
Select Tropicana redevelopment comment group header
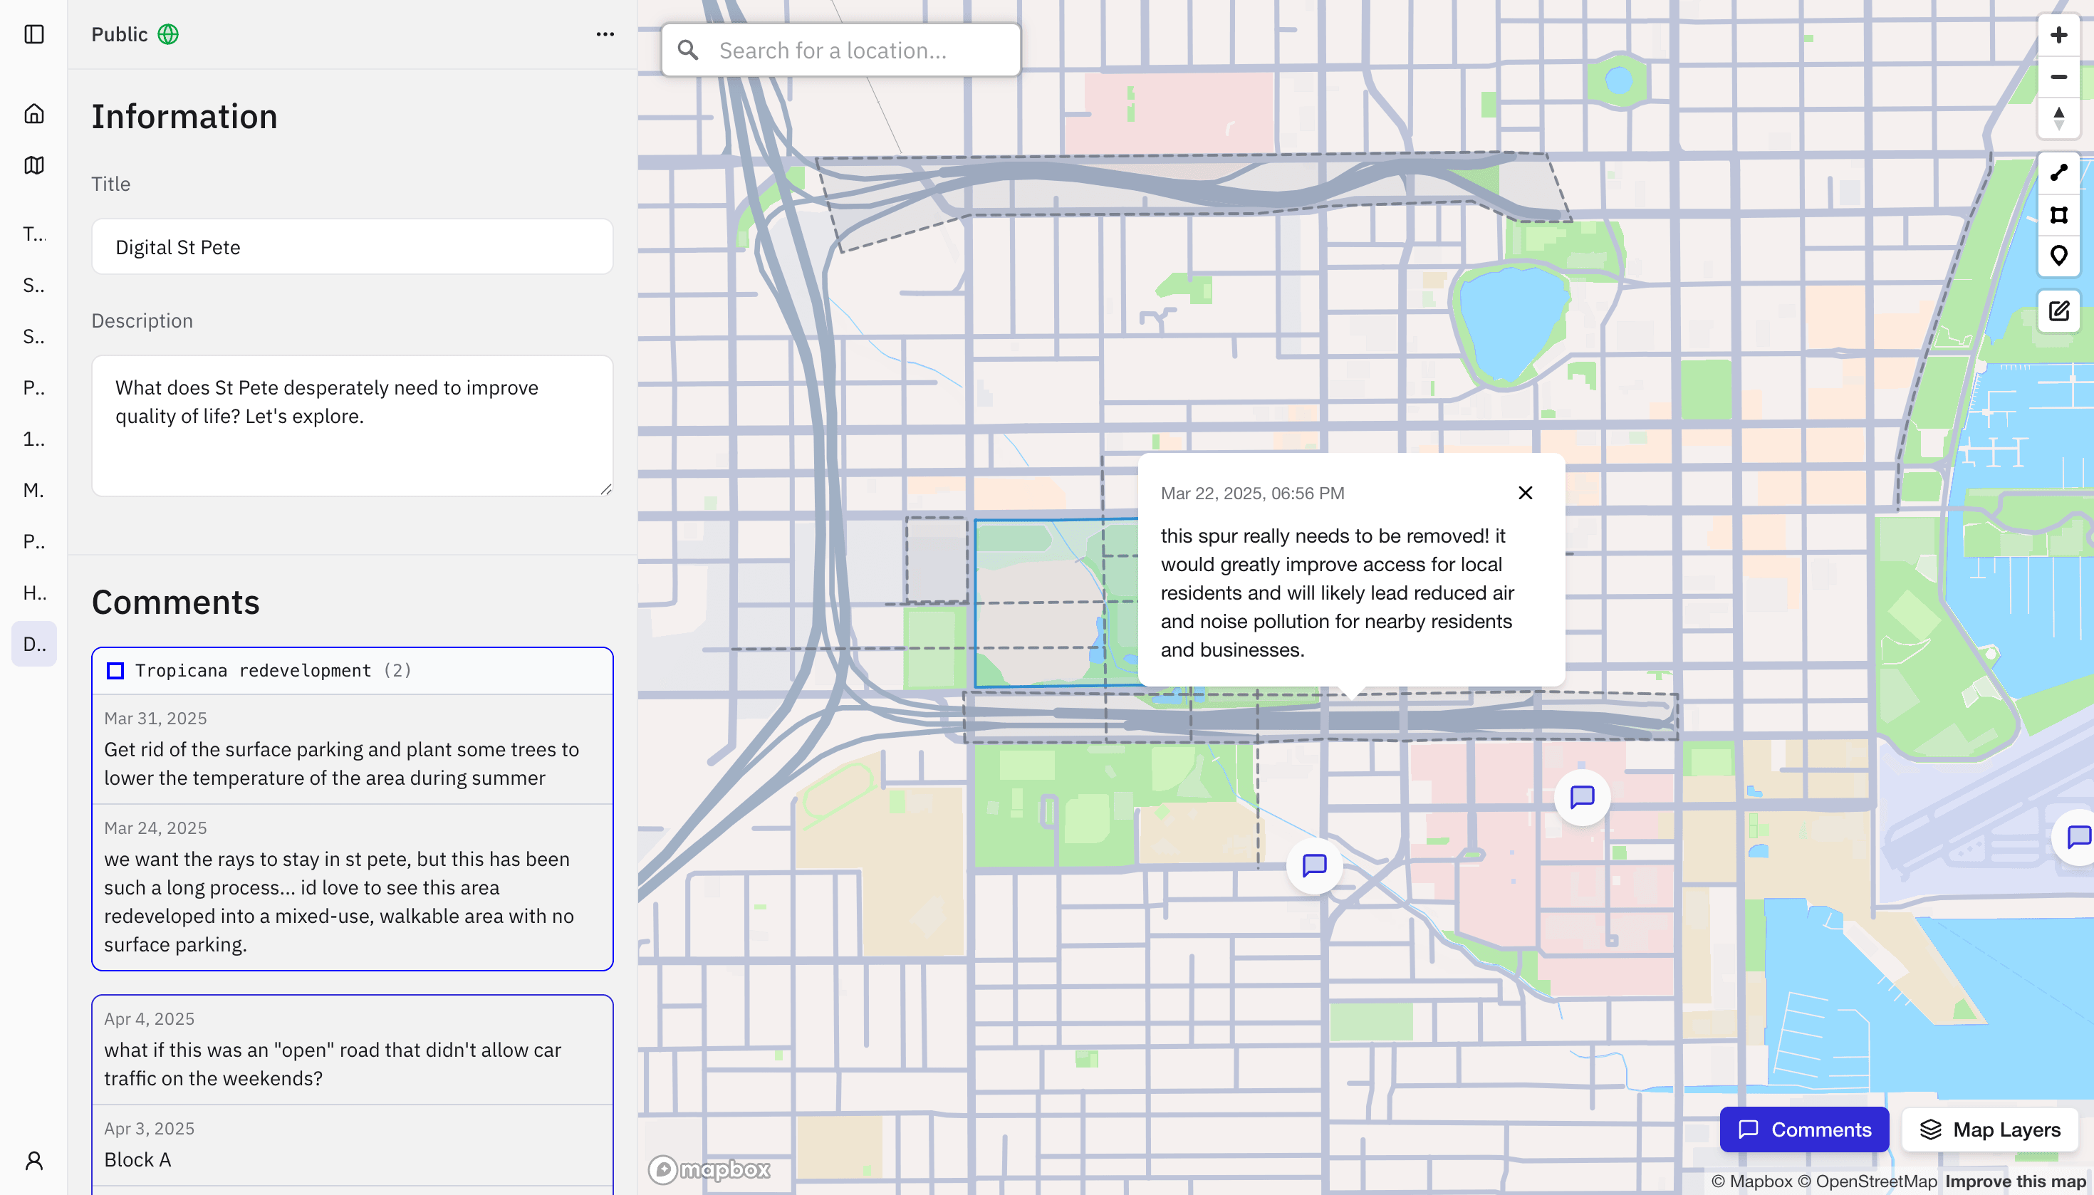click(352, 671)
